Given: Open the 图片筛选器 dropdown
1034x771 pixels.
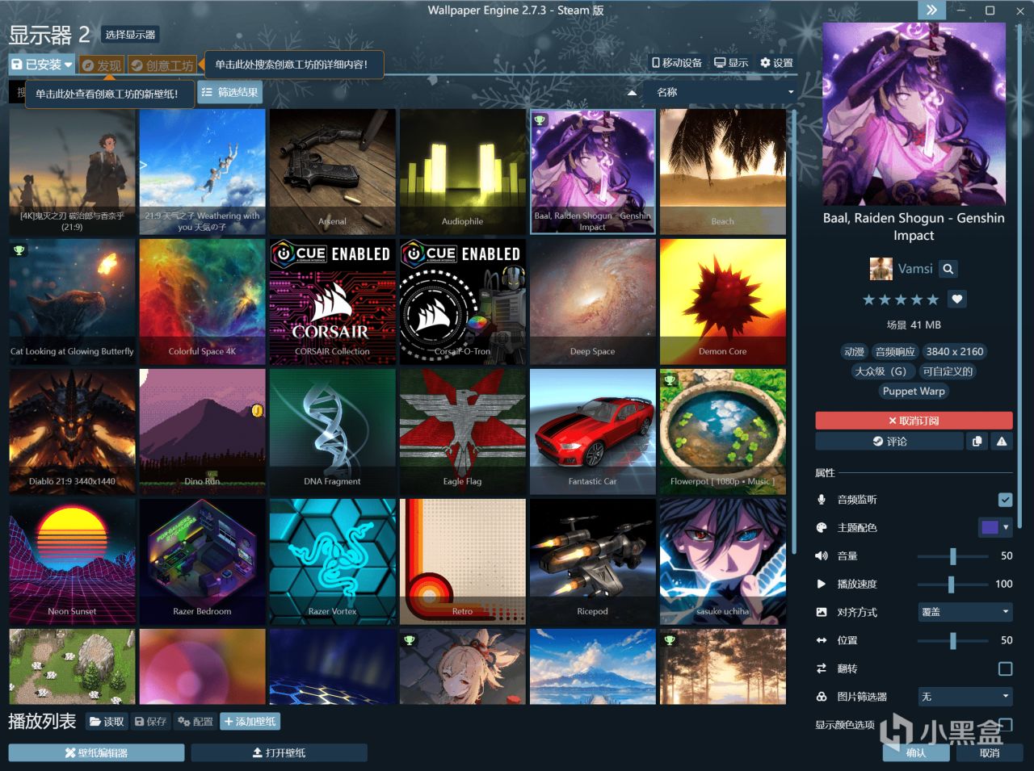Looking at the screenshot, I should tap(965, 697).
